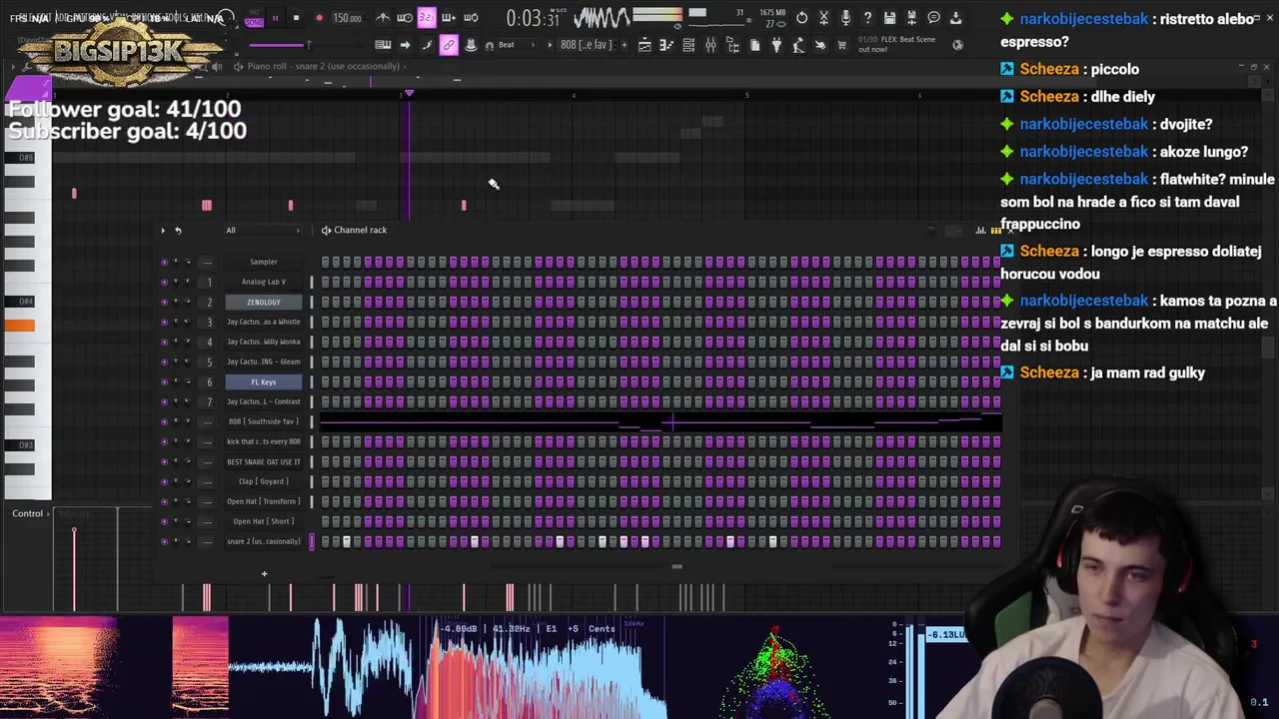Mute the Clap [ Goyard ] channel LED
Screen dimensions: 1279x719
[164, 481]
